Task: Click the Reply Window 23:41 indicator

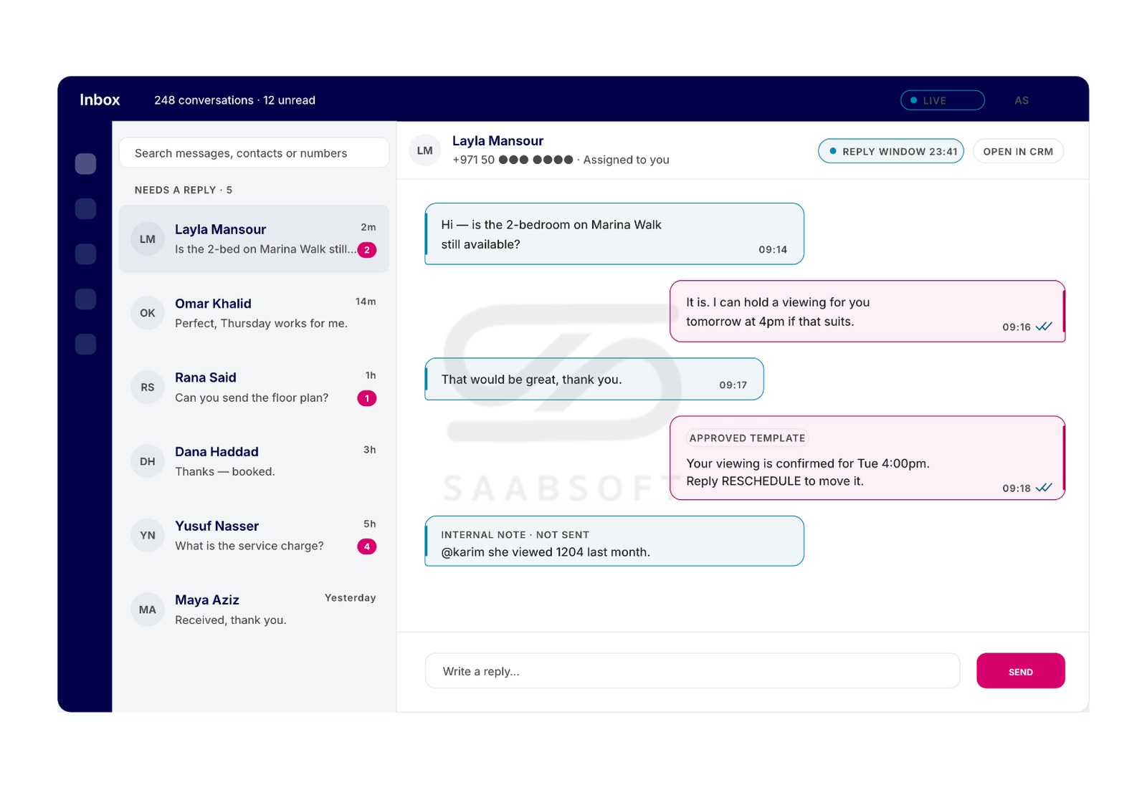Action: point(891,151)
